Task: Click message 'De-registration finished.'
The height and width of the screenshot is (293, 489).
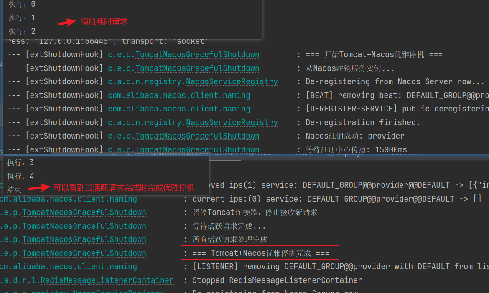Action: coord(363,123)
